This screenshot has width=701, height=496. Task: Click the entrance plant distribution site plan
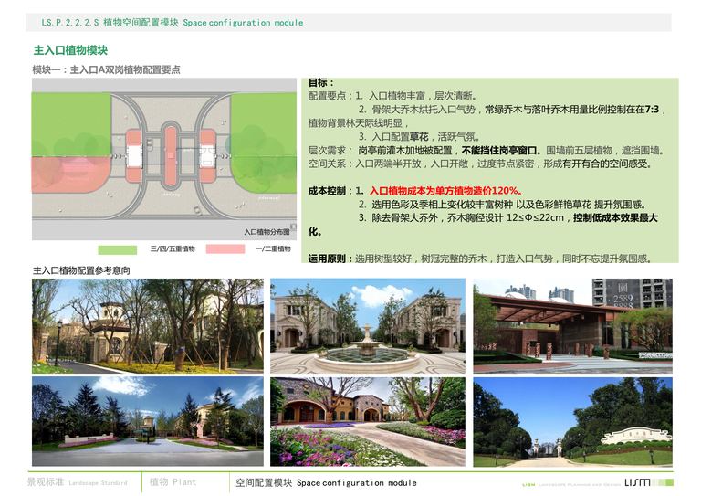pyautogui.click(x=164, y=159)
